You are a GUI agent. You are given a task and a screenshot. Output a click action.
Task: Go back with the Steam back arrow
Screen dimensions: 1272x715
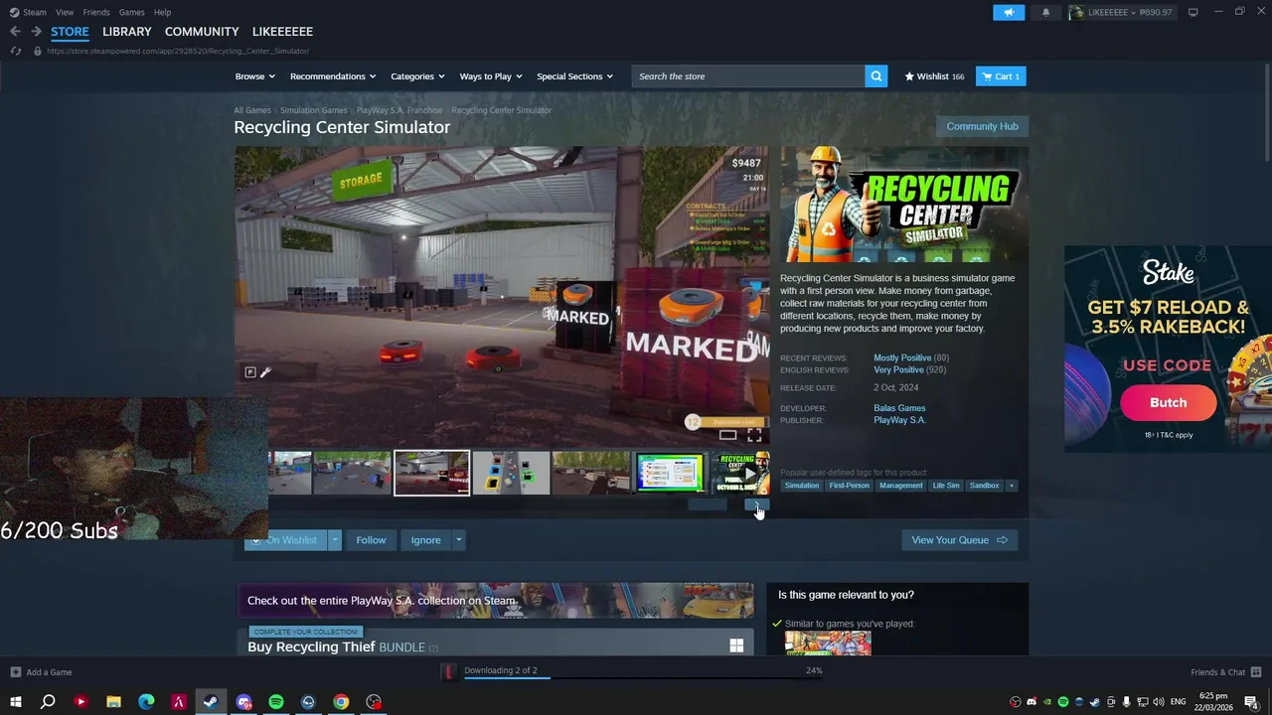[15, 32]
